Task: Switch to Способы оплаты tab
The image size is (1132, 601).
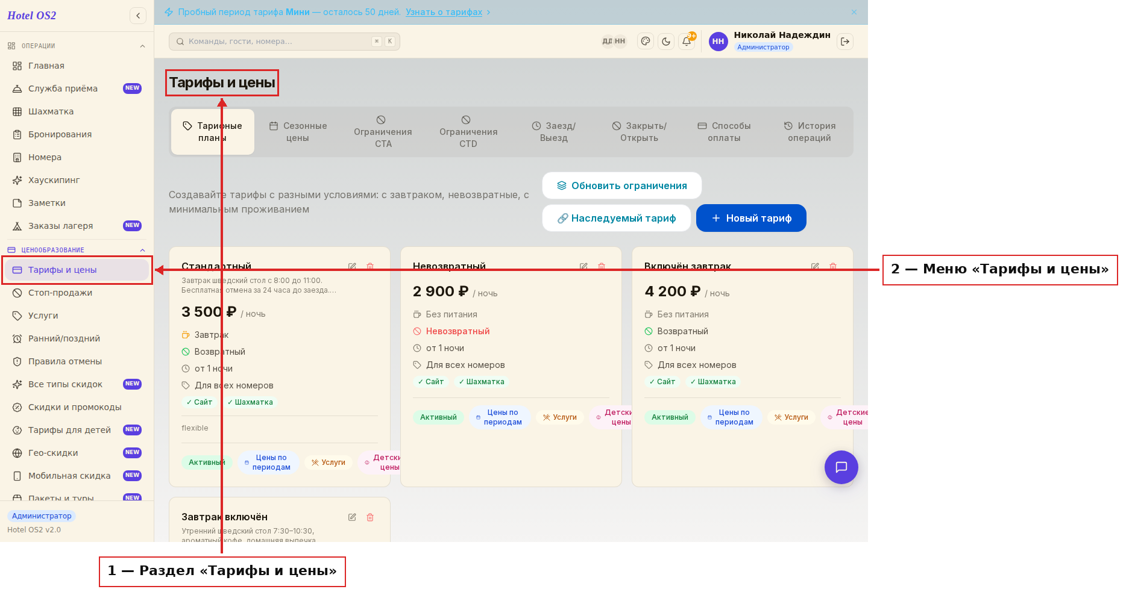Action: coord(724,132)
